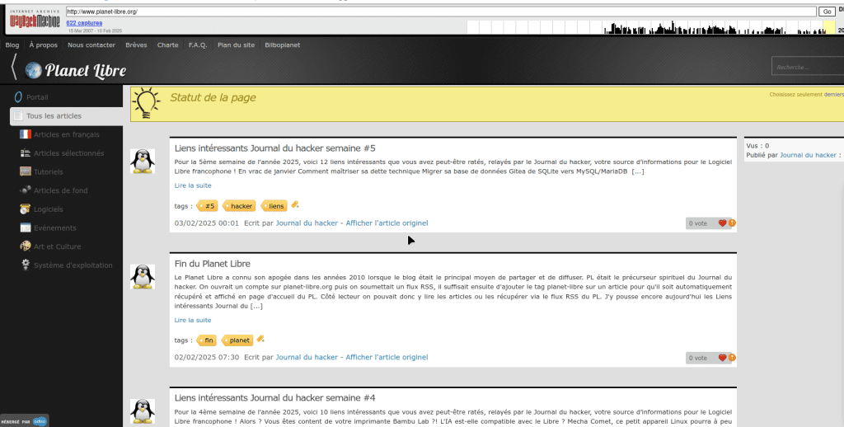Click Journal du hacker author on 03/02/2025 article
The width and height of the screenshot is (844, 427).
[x=307, y=223]
